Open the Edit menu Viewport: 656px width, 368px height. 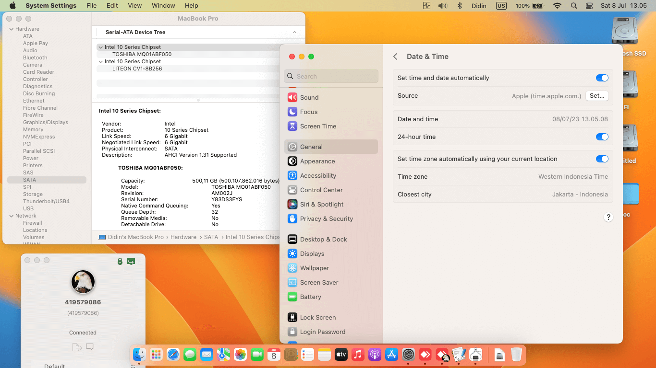[112, 6]
